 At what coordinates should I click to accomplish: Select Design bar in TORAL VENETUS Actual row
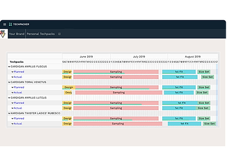tap(68, 92)
